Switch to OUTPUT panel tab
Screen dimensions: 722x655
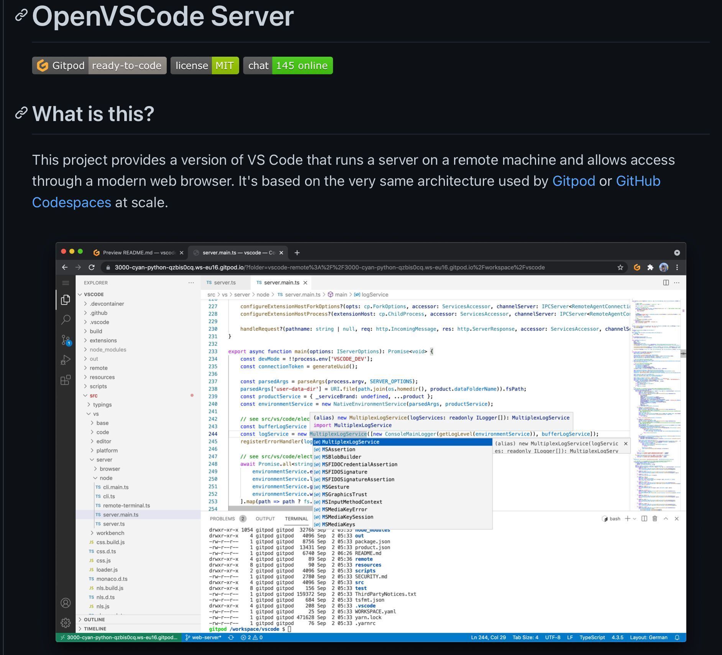pos(265,519)
